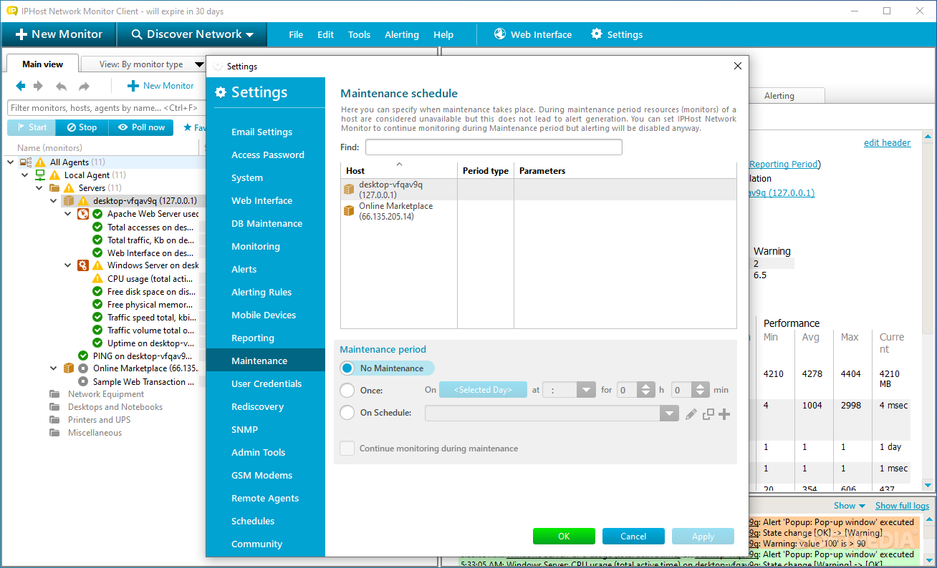This screenshot has width=937, height=568.
Task: Click the PING monitor green status icon
Action: [x=83, y=356]
